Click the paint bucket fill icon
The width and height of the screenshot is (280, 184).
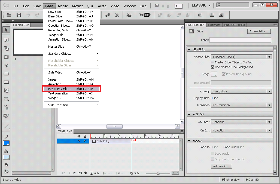pyautogui.click(x=6, y=151)
